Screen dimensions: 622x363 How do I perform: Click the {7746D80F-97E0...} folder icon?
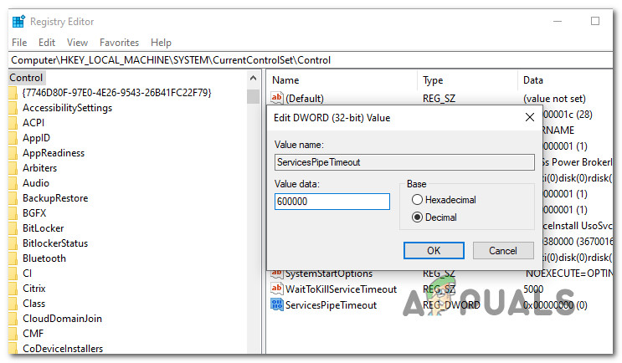pos(13,93)
